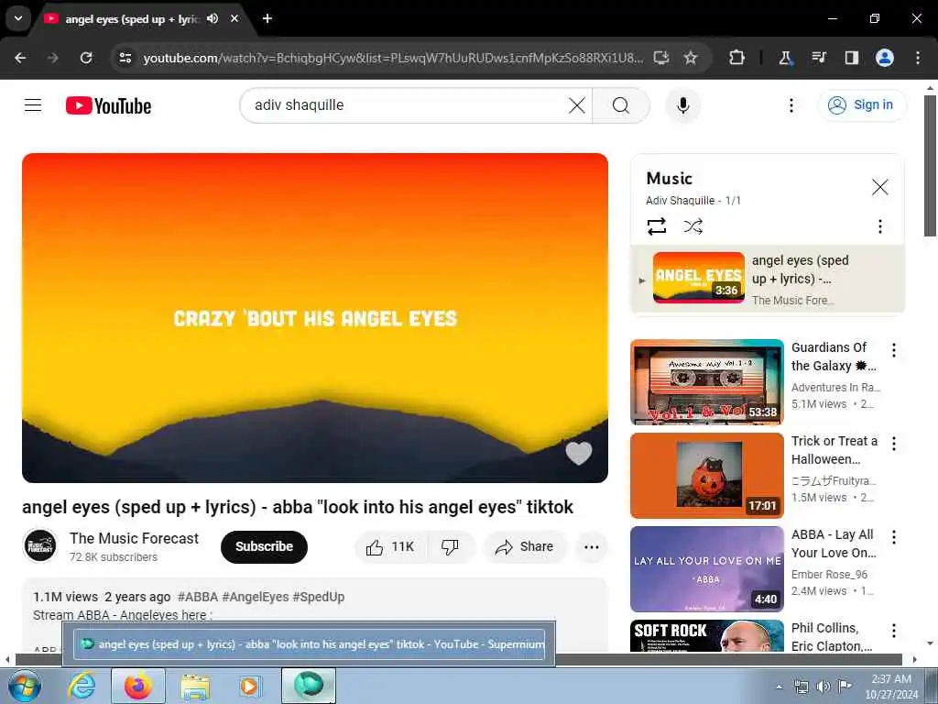Toggle the browser side panel
This screenshot has height=704, width=938.
point(852,58)
